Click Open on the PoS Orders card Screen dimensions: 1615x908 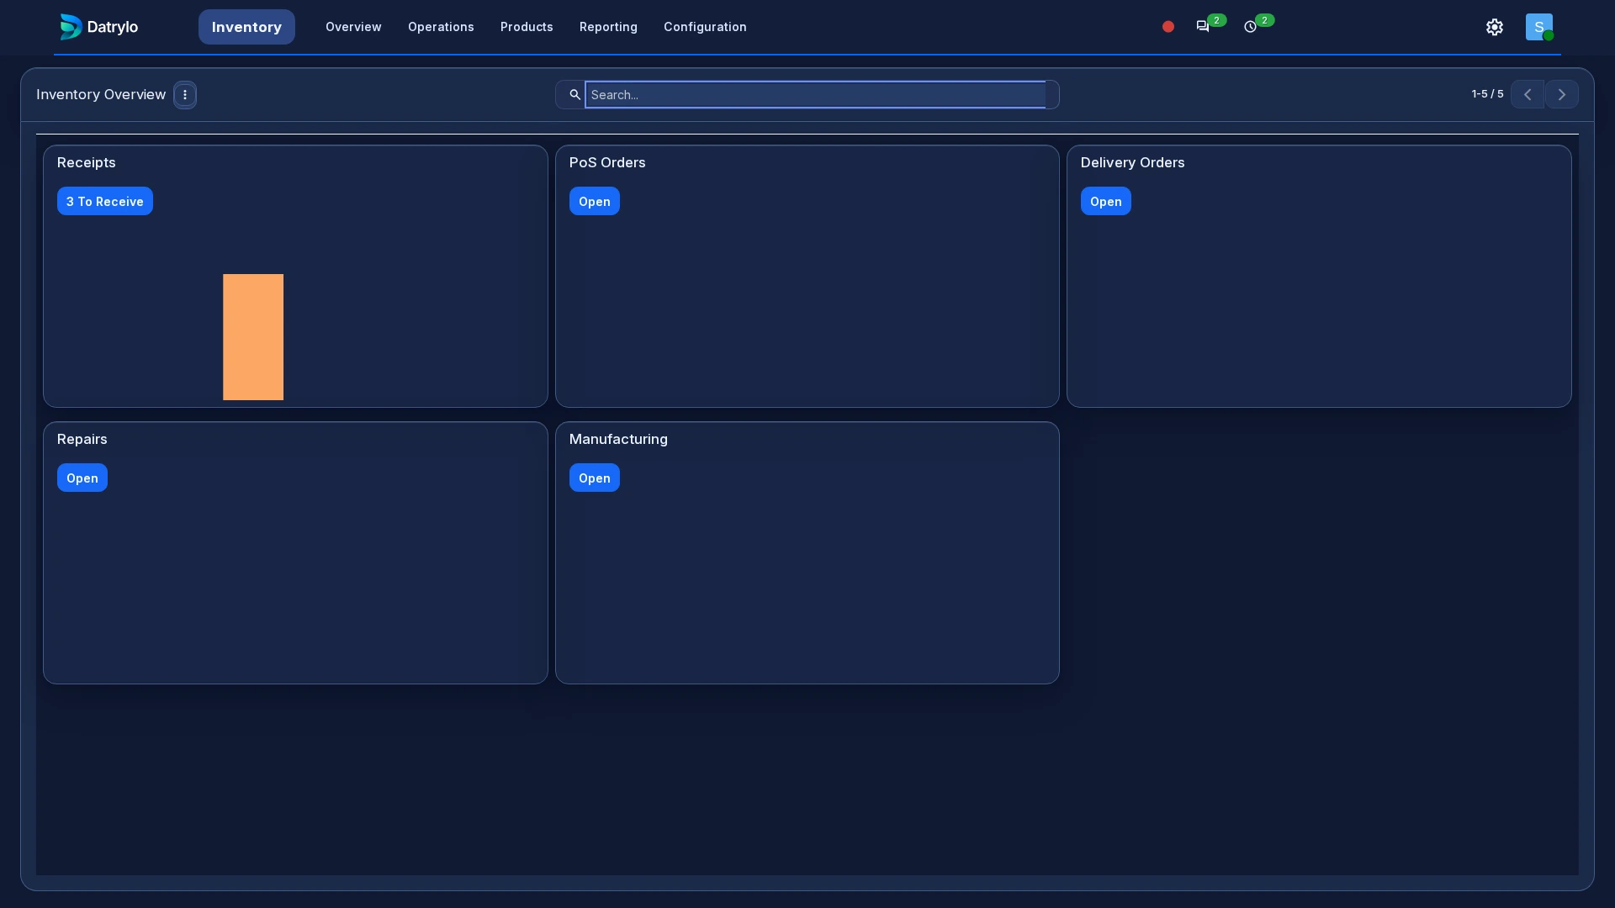point(595,201)
